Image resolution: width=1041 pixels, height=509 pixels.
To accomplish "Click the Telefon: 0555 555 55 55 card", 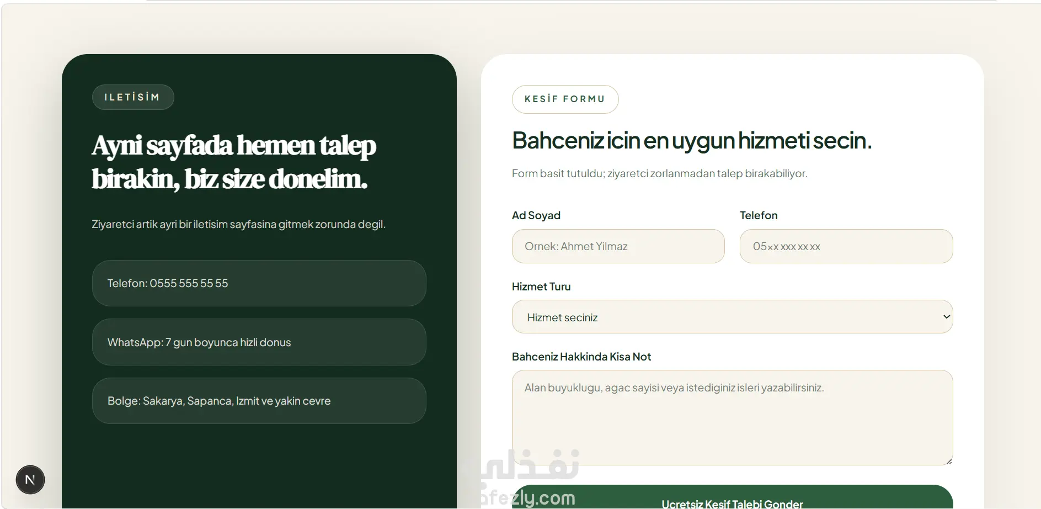I will (259, 283).
